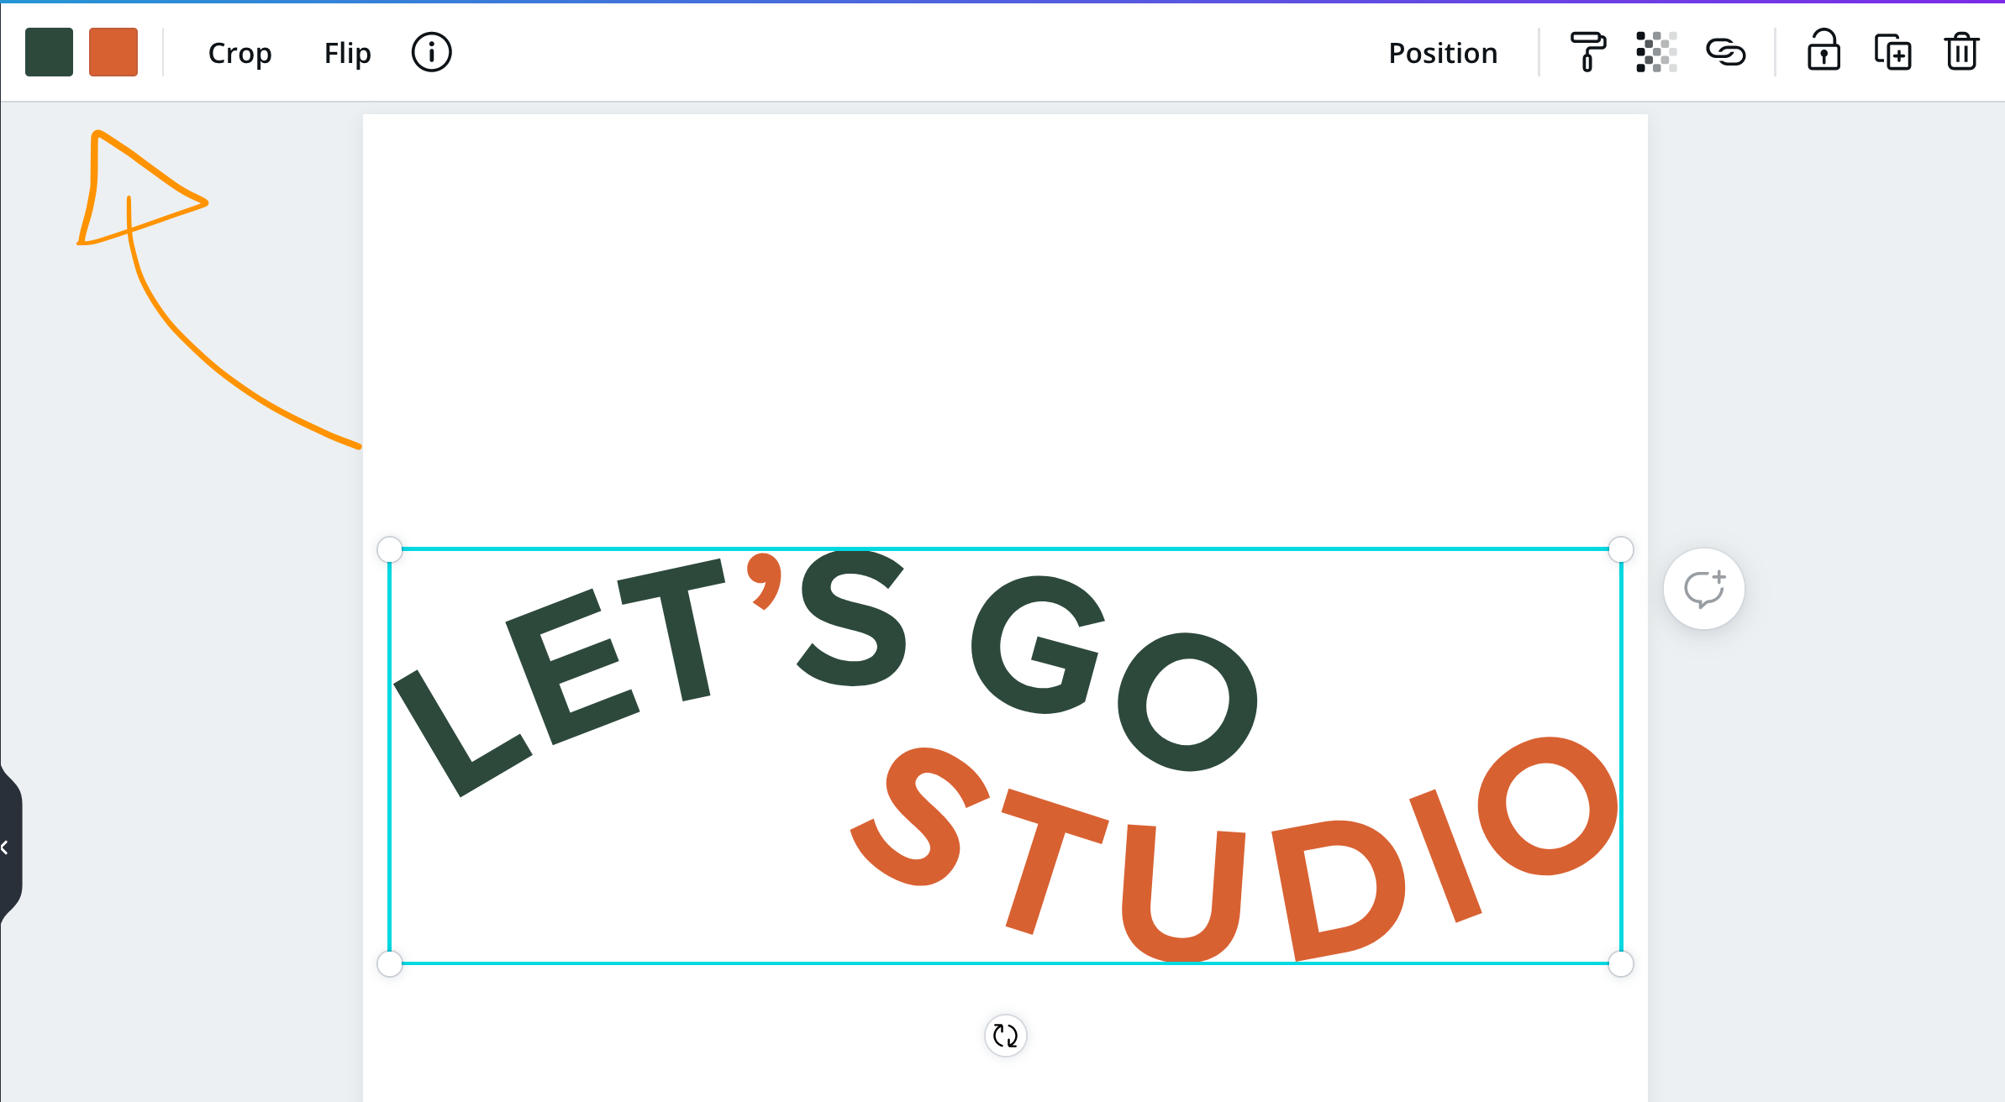This screenshot has height=1102, width=2005.
Task: Click the top-right resize handle of selection
Action: pyautogui.click(x=1621, y=549)
